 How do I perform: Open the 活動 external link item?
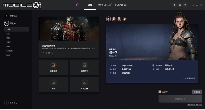9,42
